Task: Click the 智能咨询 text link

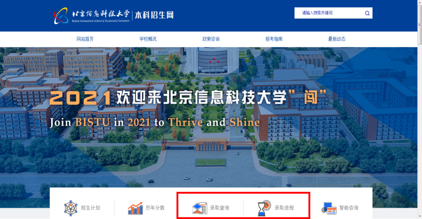Action: 349,208
